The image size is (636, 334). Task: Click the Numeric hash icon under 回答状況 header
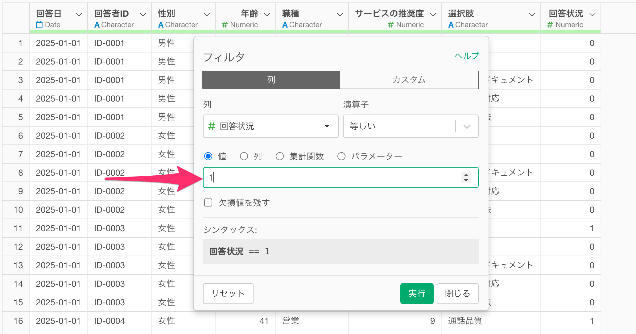[x=550, y=25]
